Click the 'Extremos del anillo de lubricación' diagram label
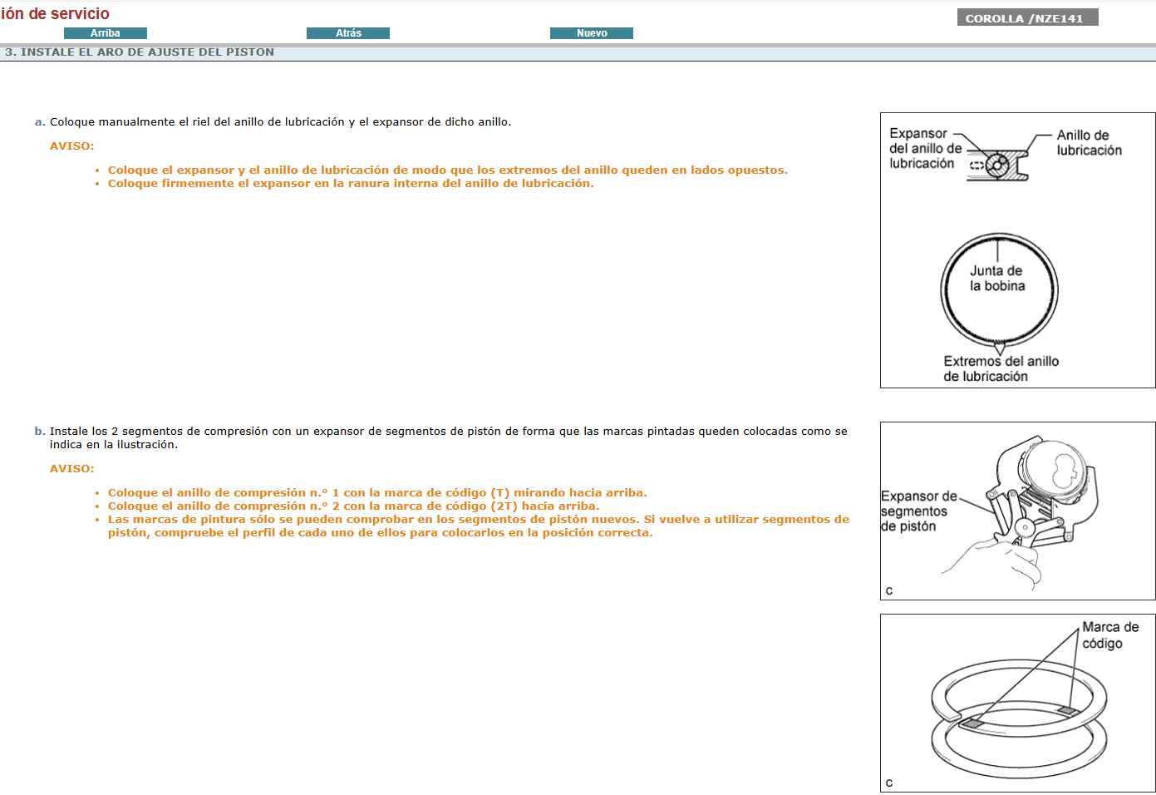This screenshot has width=1156, height=795. point(1001,368)
